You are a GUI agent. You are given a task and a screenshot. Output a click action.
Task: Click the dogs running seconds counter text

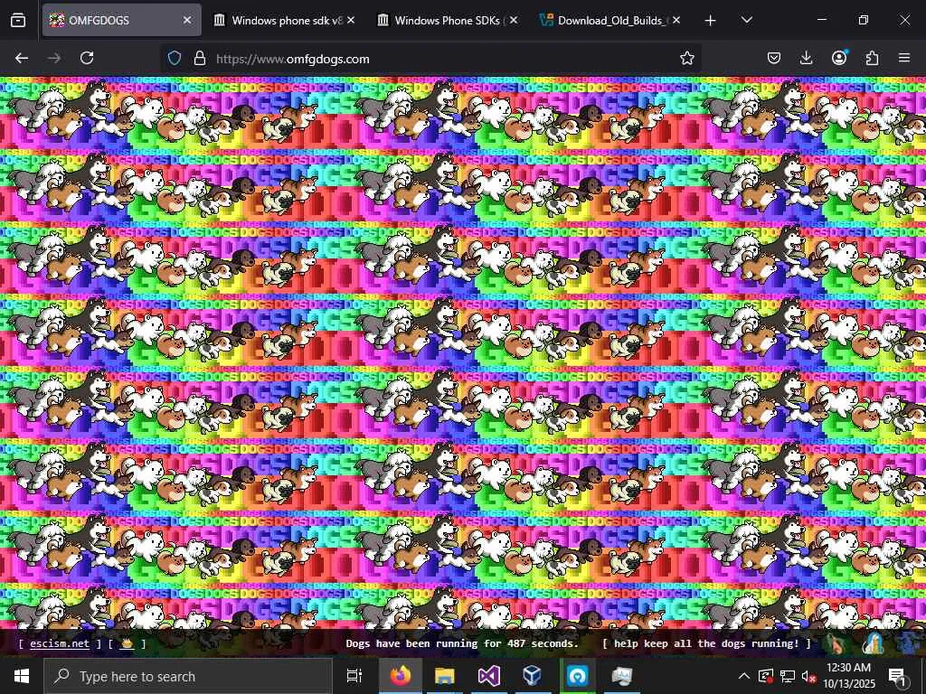point(462,643)
